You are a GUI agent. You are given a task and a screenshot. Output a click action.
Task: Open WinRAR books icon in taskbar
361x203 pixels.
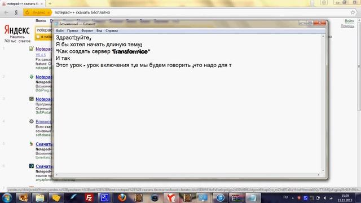237,198
